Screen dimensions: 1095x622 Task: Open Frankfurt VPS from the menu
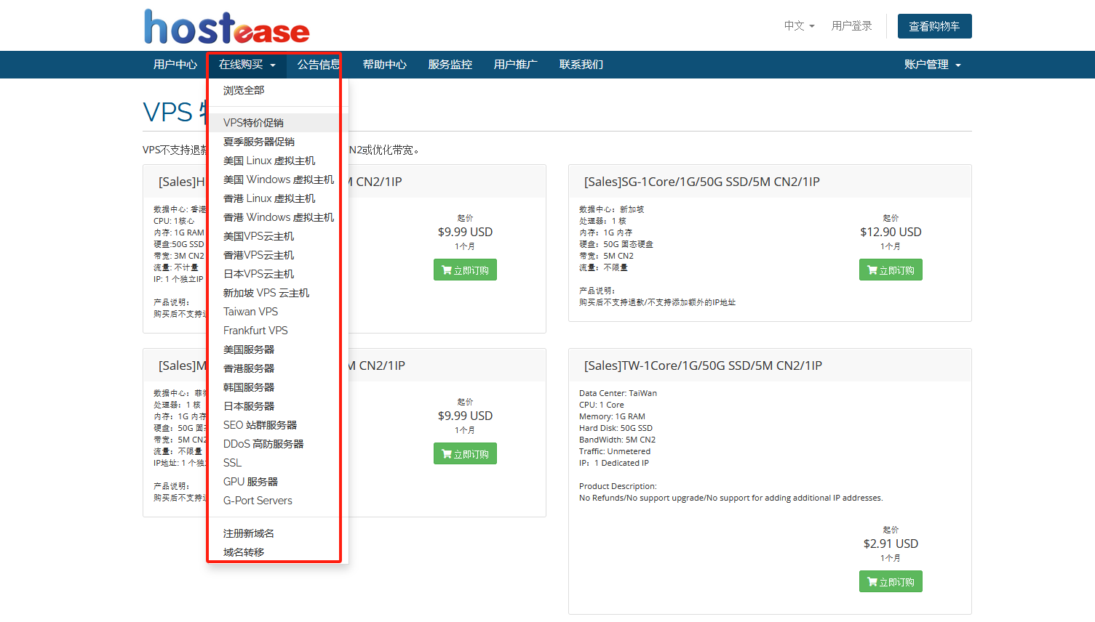(278, 331)
